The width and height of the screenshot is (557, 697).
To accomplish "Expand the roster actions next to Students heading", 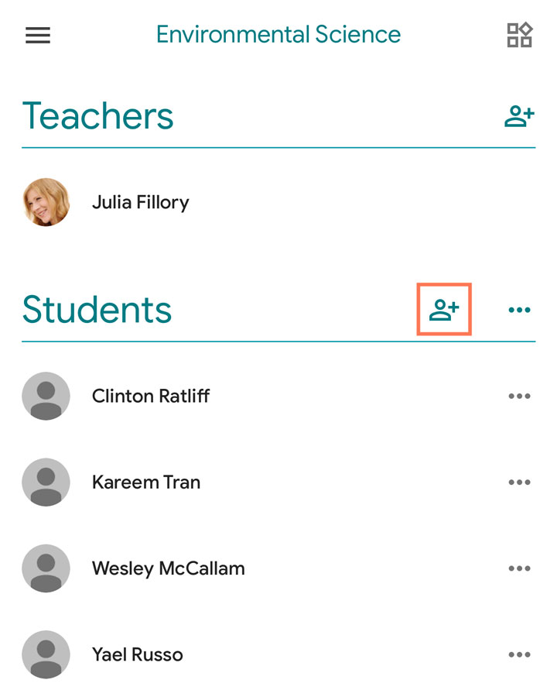I will [x=519, y=309].
